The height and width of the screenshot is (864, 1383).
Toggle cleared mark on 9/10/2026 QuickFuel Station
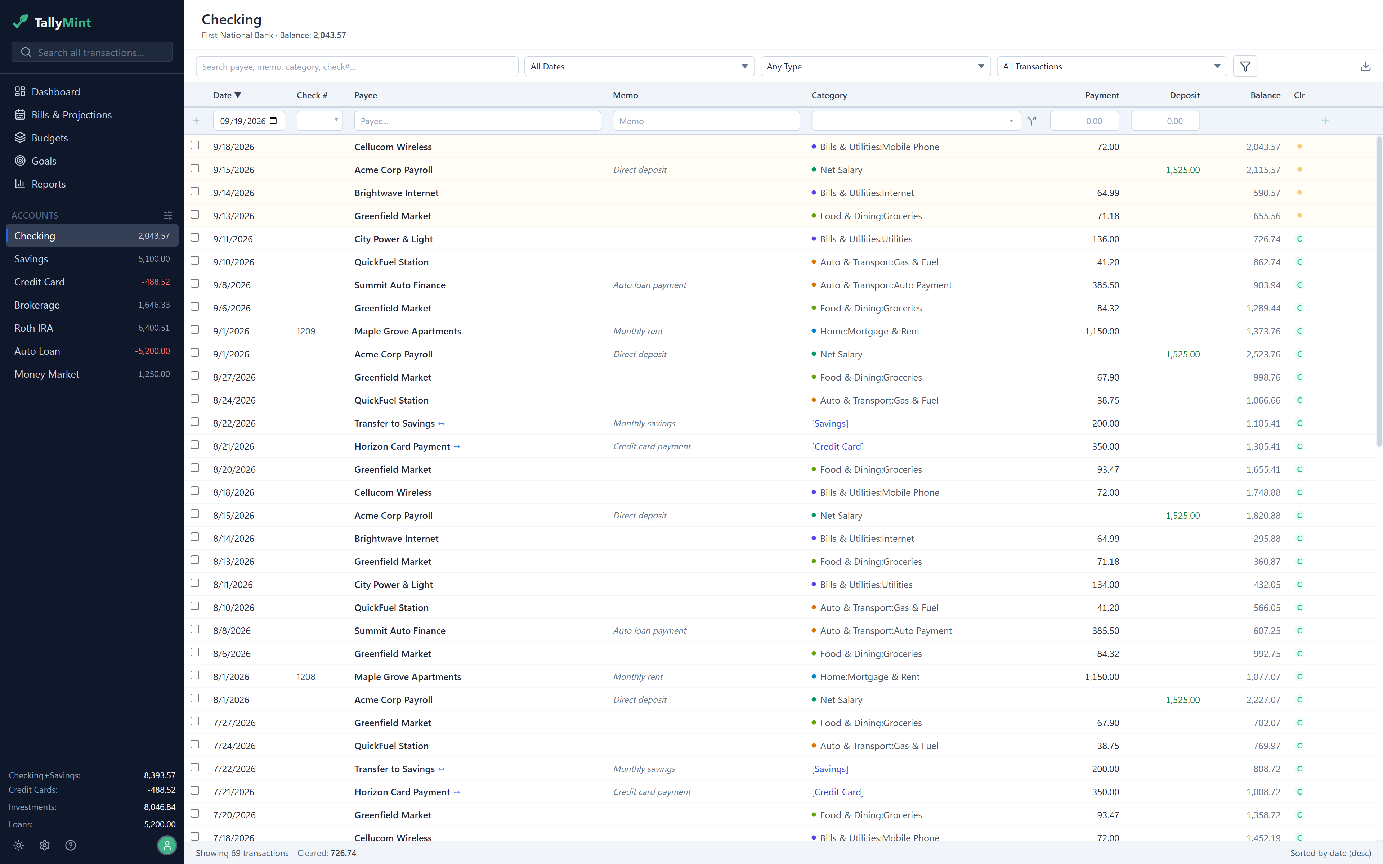pos(1299,262)
